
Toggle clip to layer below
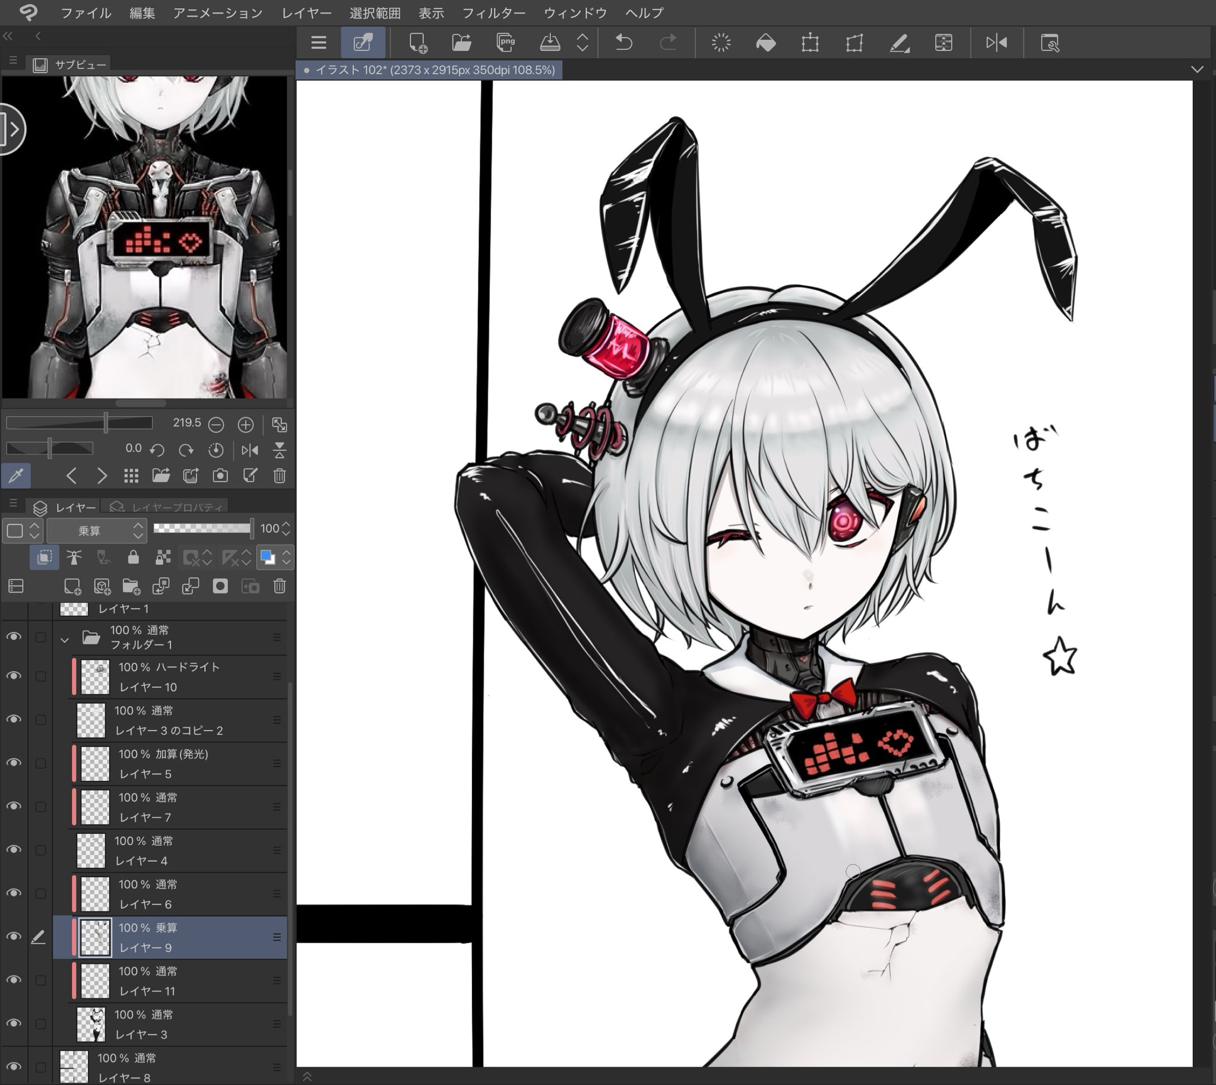pos(44,558)
